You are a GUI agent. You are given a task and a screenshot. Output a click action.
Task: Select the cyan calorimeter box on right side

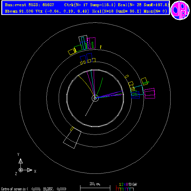tap(137, 90)
